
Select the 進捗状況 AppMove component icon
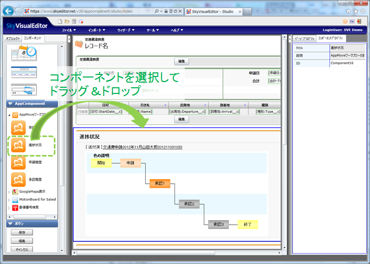tap(18, 145)
